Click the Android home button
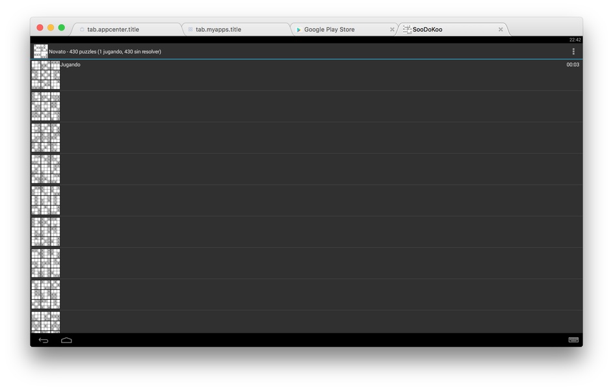 (66, 341)
